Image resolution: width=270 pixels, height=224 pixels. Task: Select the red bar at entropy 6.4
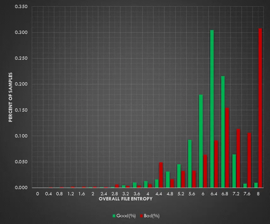216,164
